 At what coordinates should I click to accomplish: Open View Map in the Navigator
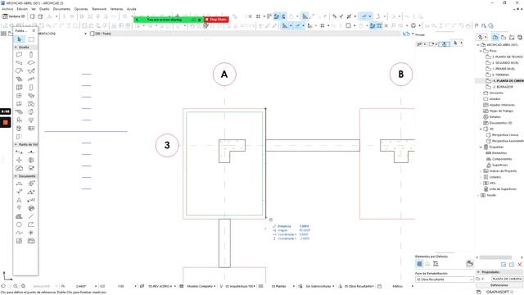[x=504, y=37]
